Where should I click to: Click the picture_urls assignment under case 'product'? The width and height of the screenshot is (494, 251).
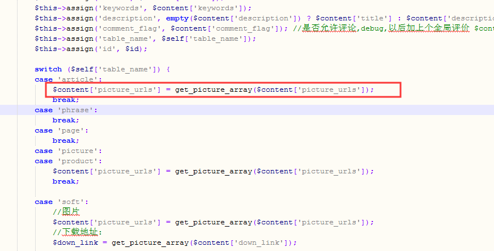point(213,171)
